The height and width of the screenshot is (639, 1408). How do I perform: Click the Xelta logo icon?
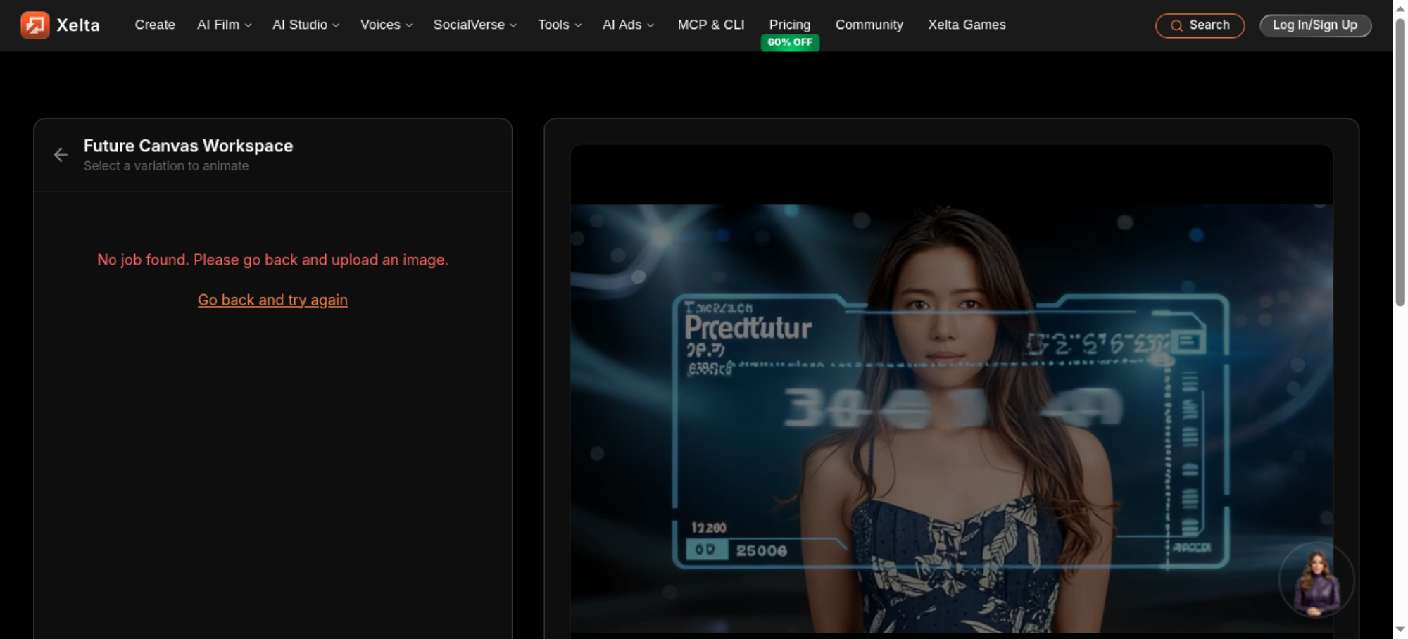[35, 25]
